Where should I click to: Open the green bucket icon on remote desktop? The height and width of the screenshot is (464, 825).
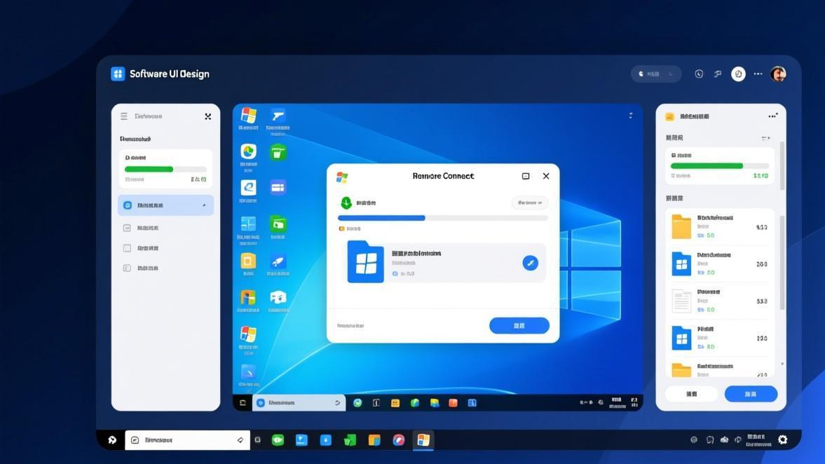tap(278, 153)
